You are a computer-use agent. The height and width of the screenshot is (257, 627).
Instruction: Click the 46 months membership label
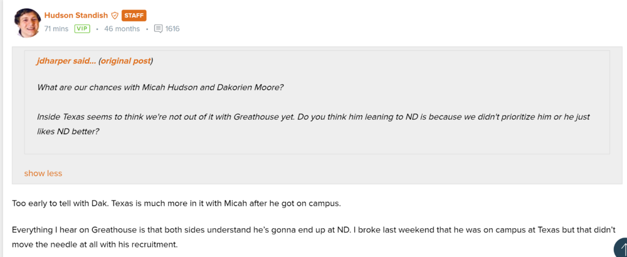pyautogui.click(x=122, y=29)
